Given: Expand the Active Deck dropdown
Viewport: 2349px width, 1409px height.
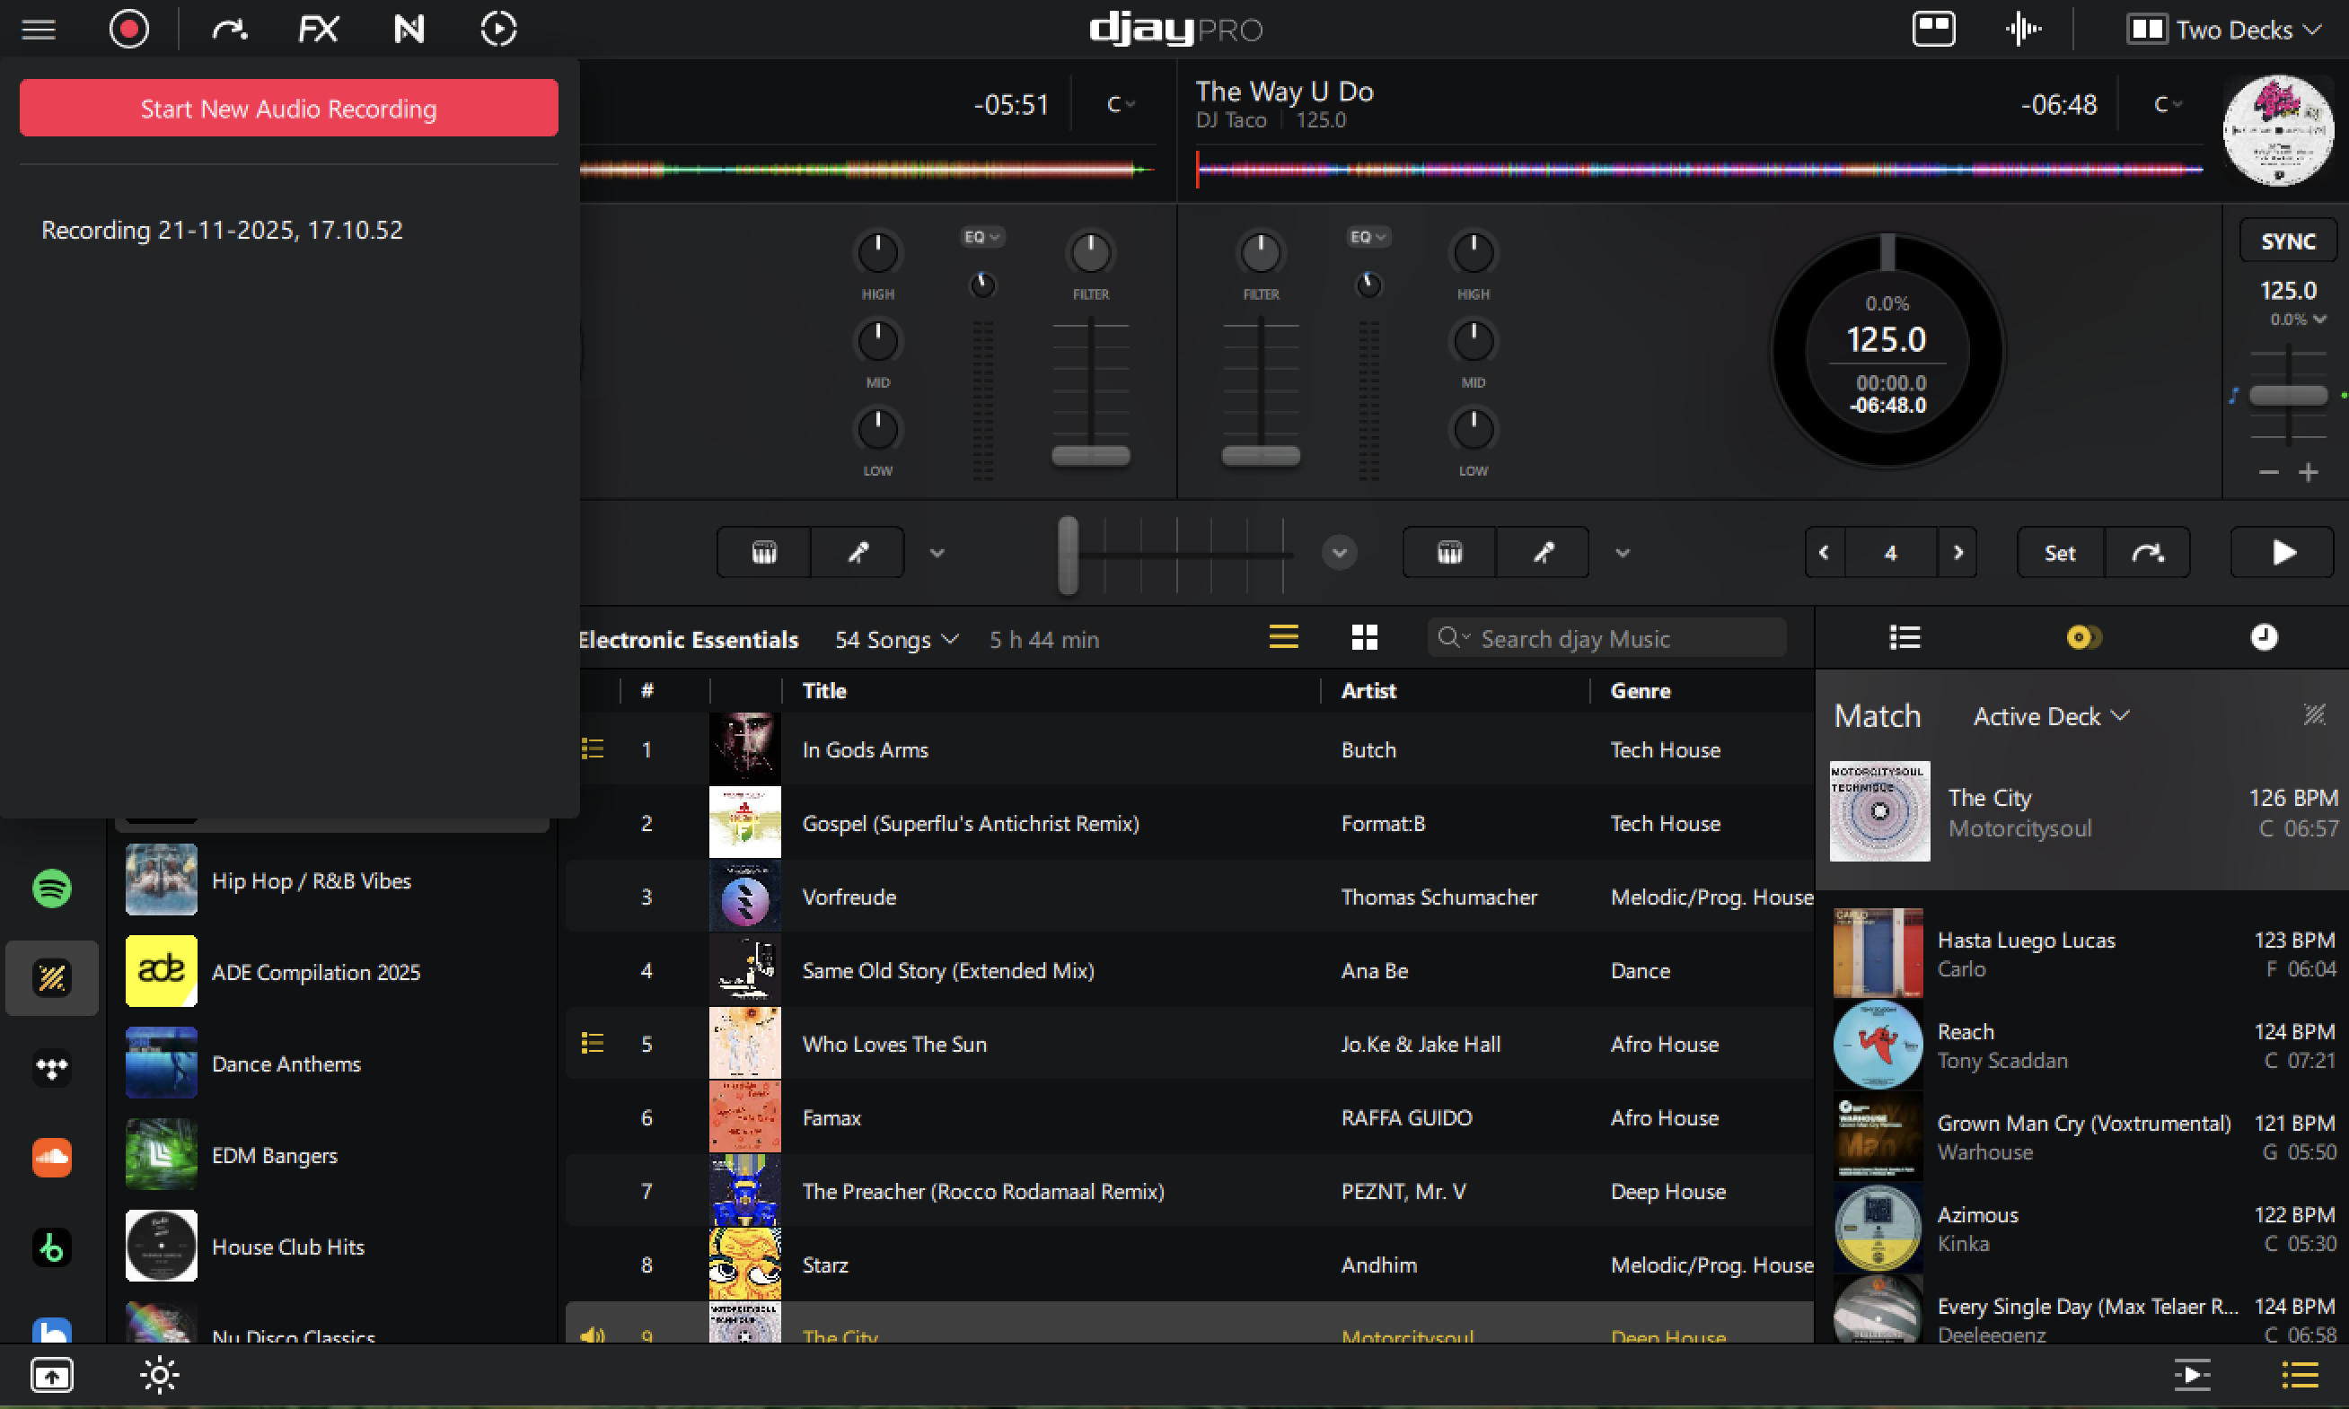Looking at the screenshot, I should [x=2051, y=717].
